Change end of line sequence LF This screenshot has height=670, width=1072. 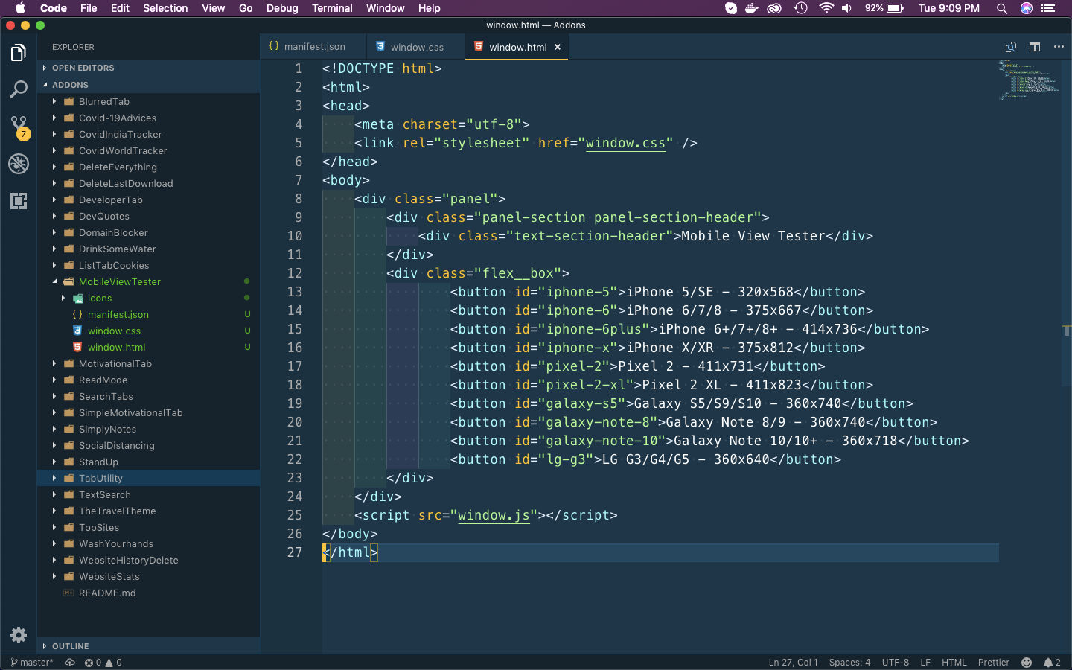coord(925,663)
